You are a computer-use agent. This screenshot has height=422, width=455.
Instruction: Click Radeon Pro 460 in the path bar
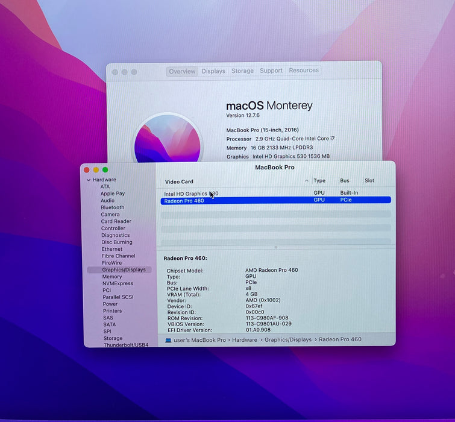point(340,339)
